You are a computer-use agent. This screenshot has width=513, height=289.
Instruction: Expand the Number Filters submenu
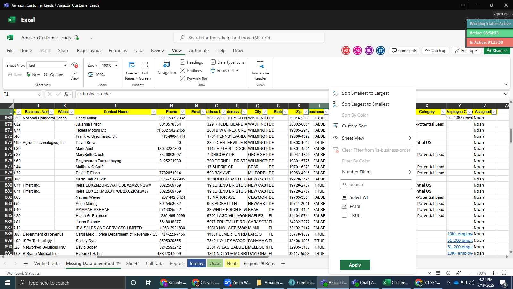click(410, 172)
